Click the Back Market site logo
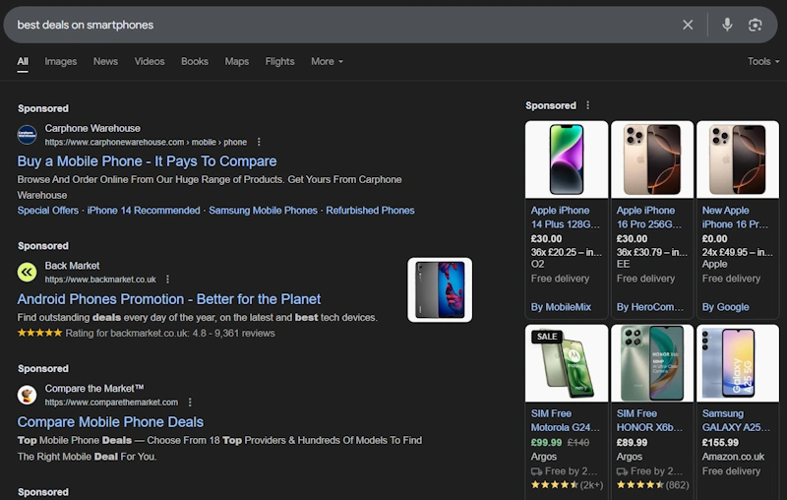This screenshot has height=500, width=787. click(28, 272)
